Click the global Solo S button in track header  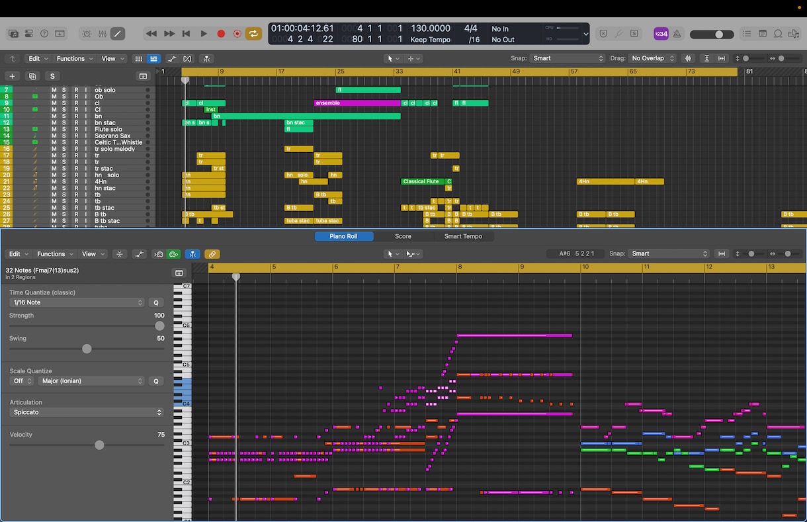pos(52,76)
